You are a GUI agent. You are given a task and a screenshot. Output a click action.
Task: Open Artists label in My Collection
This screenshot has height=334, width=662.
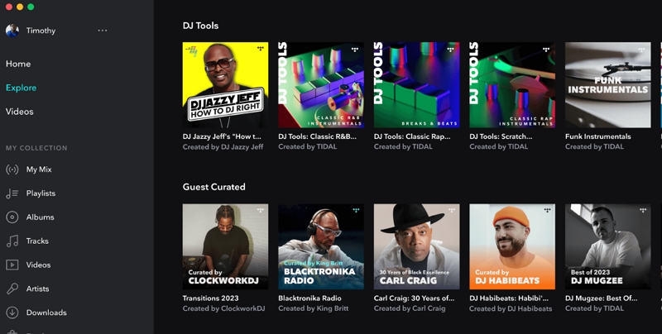37,289
